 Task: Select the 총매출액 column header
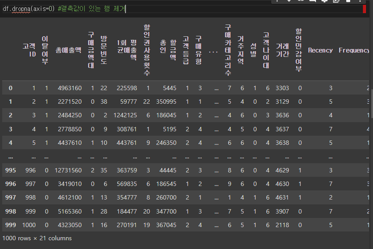pos(68,50)
